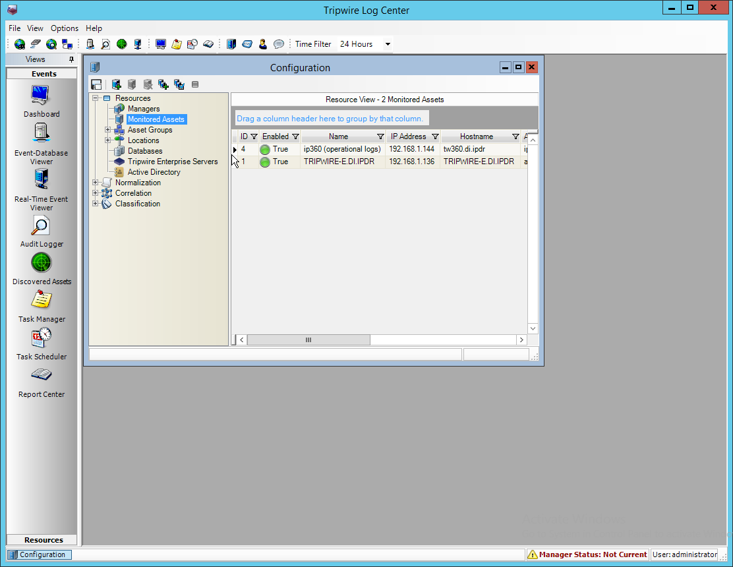Open filter for the ID column
The image size is (733, 567).
pos(254,136)
